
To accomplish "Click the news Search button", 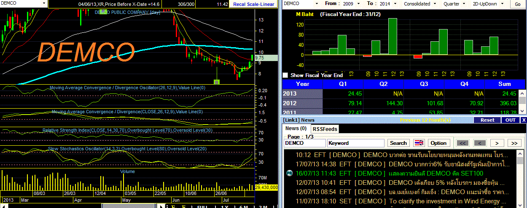I will tap(398, 143).
